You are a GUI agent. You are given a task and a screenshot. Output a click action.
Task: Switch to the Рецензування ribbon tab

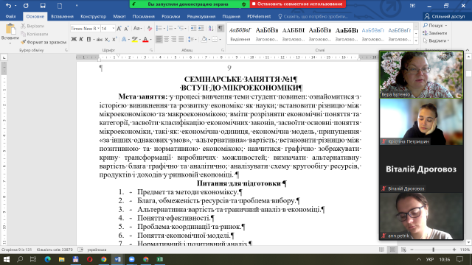[x=201, y=16]
